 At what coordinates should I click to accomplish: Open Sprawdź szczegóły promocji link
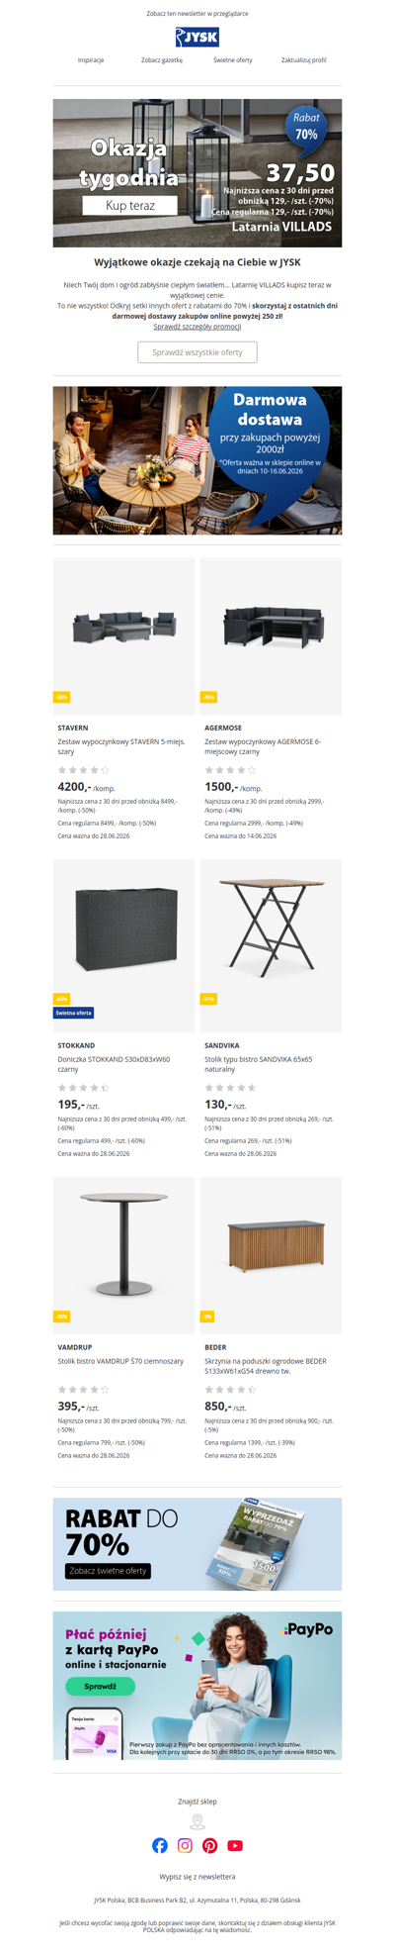[x=197, y=327]
